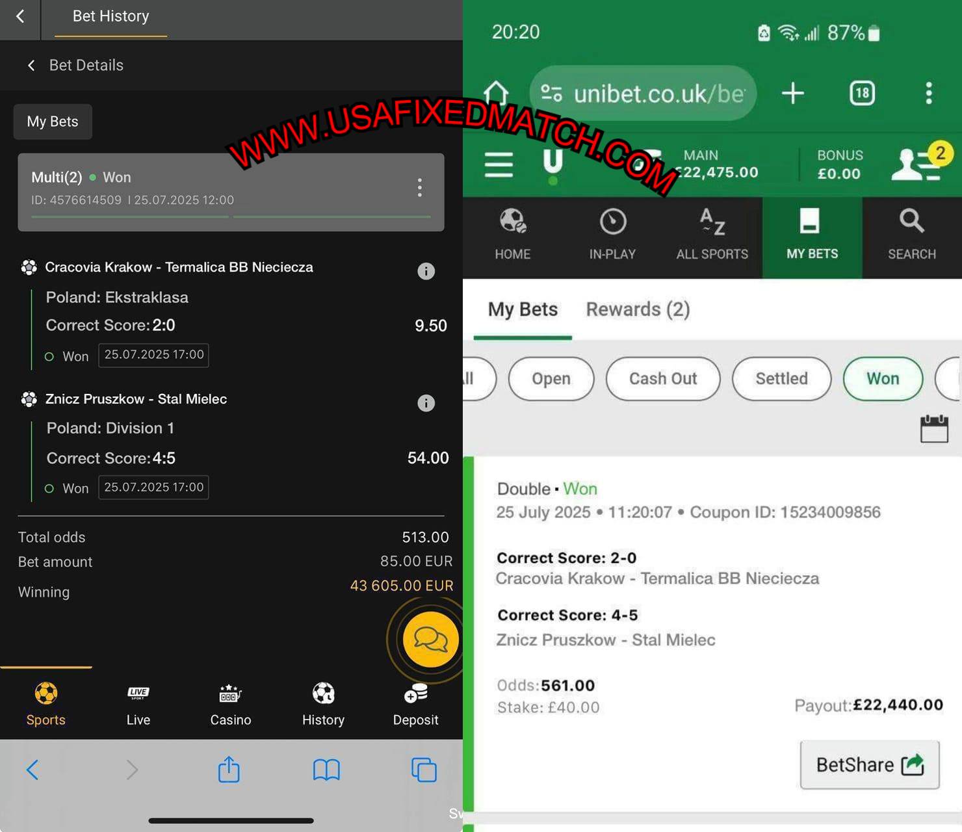
Task: Go to Unibet HOME
Action: point(513,235)
